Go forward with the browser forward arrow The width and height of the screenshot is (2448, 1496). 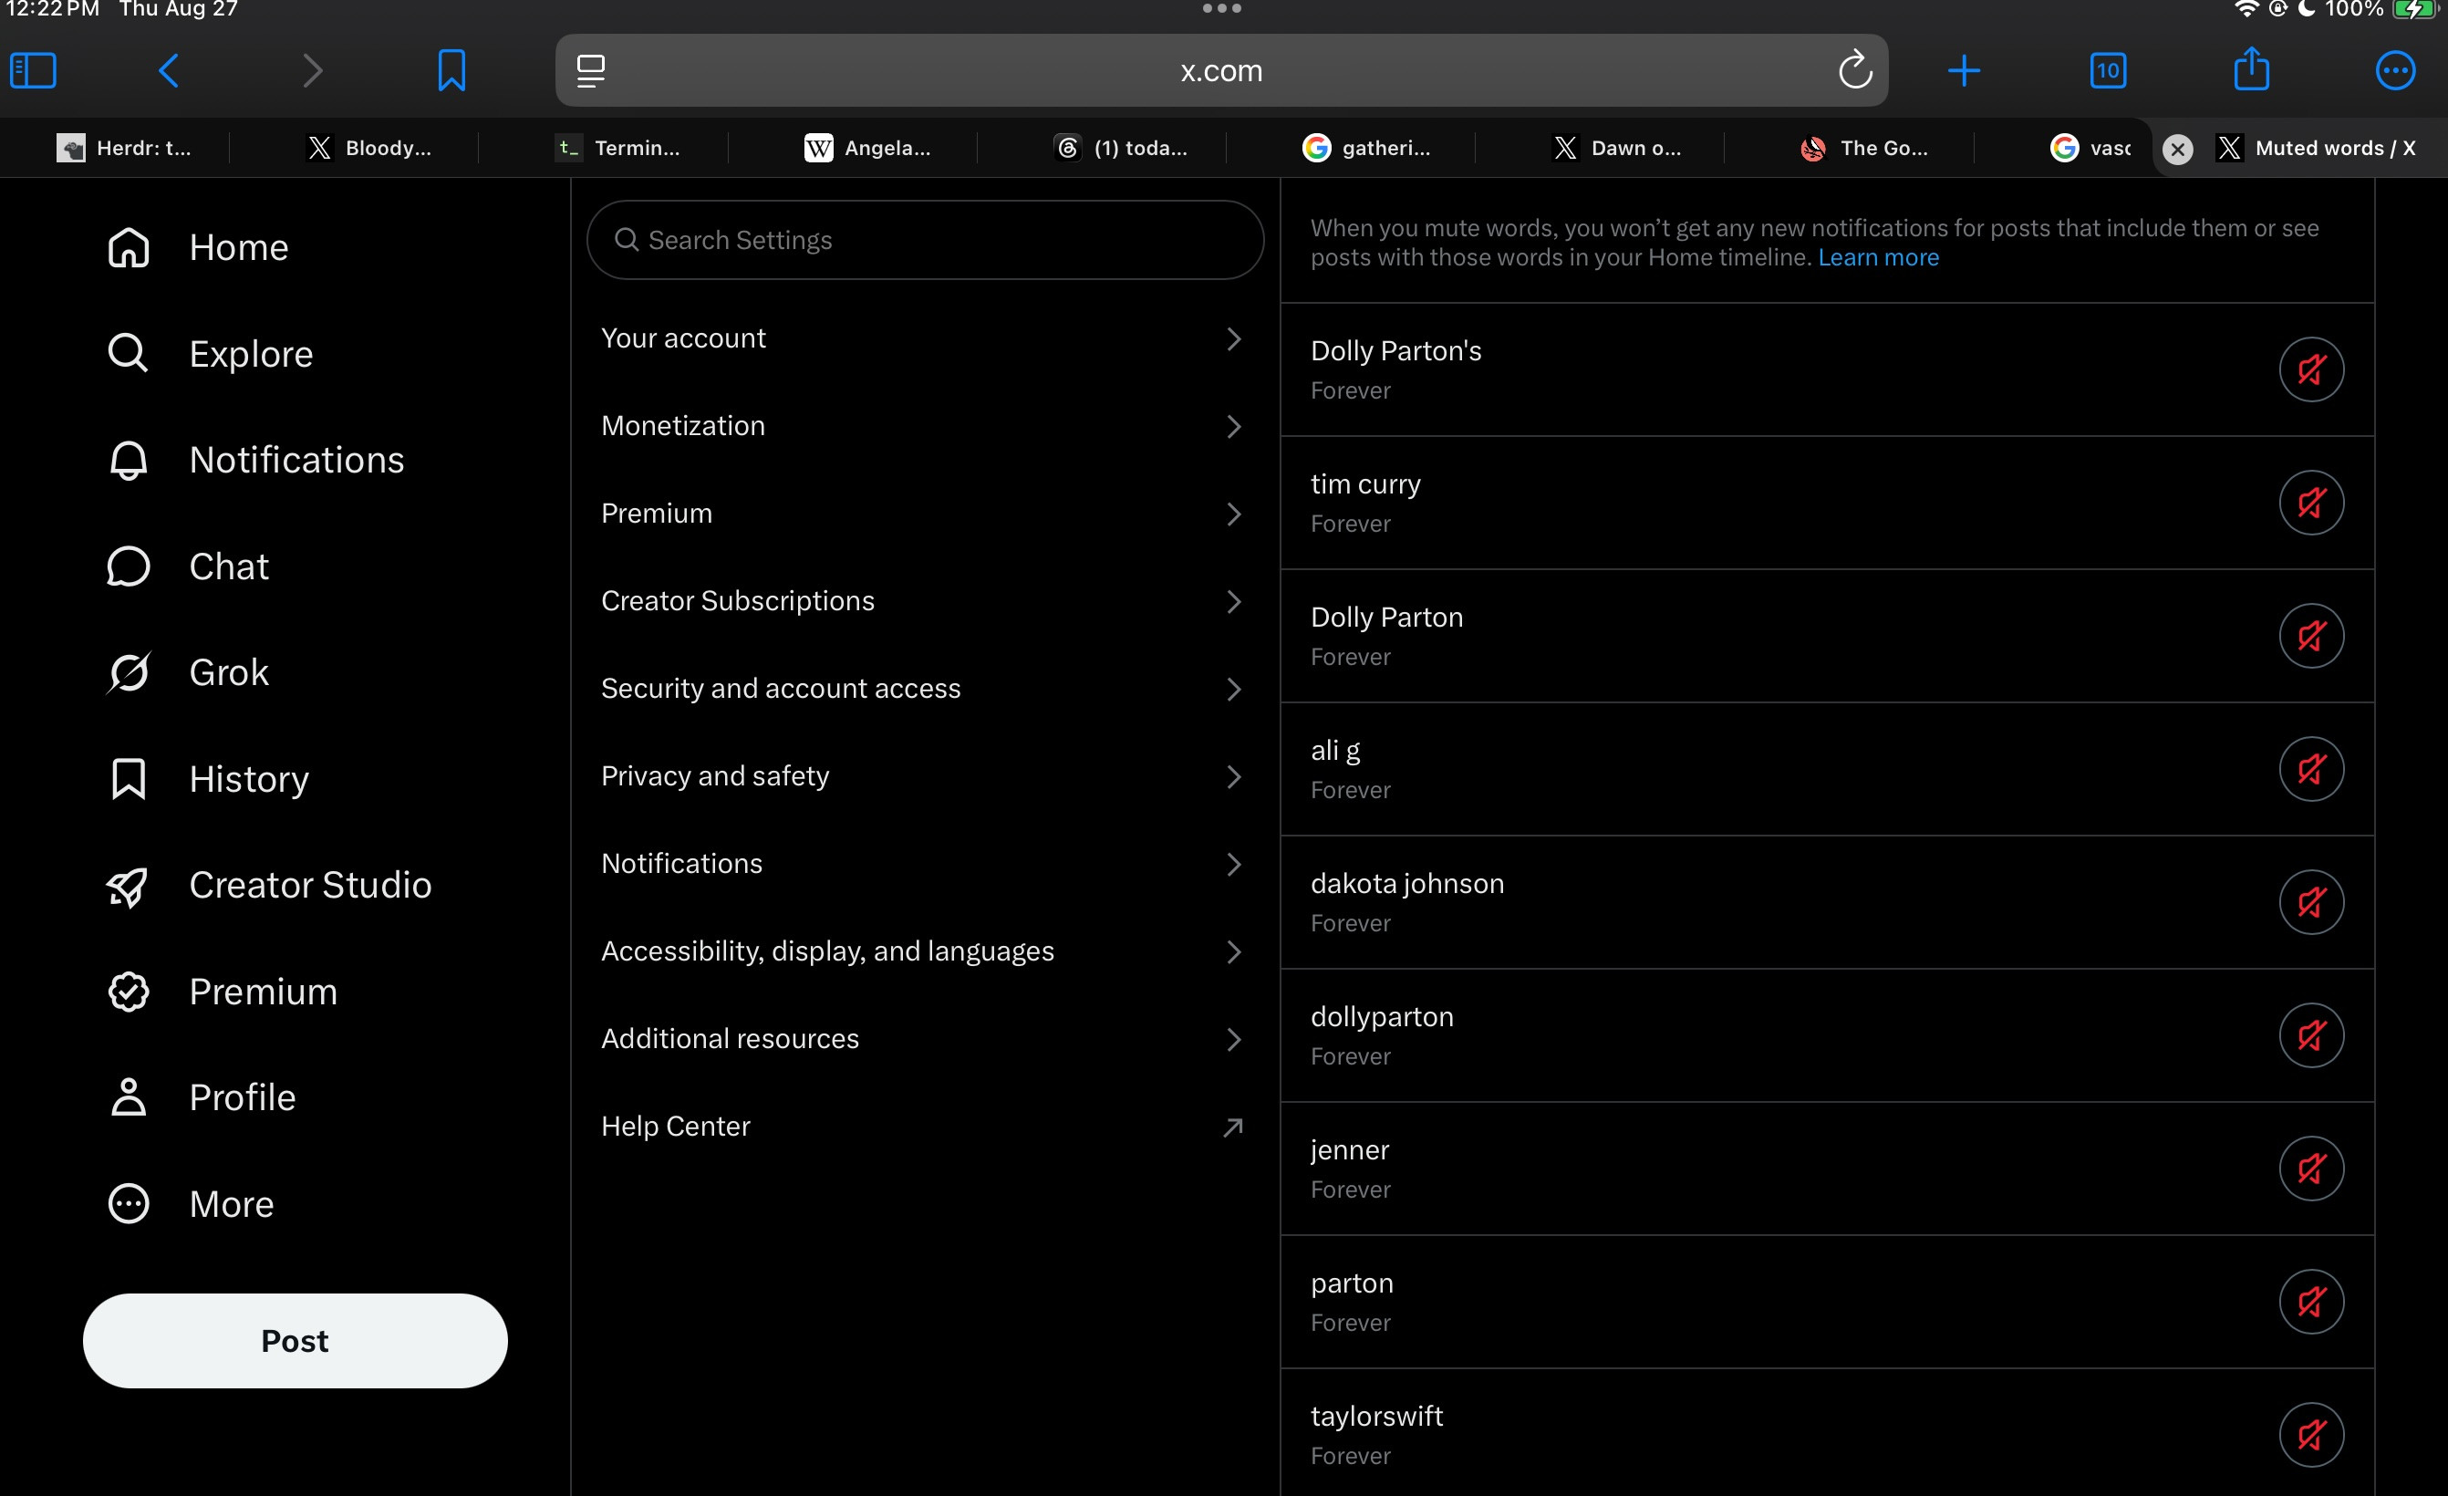click(x=313, y=70)
